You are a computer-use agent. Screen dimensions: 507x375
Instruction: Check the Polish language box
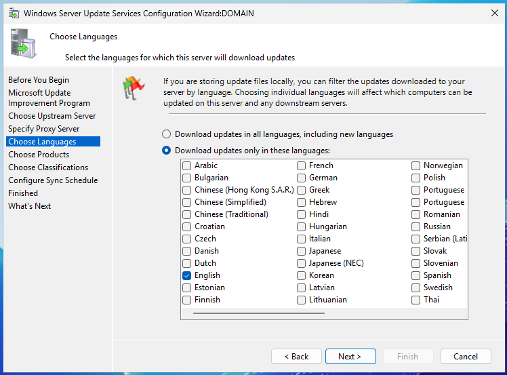click(415, 178)
